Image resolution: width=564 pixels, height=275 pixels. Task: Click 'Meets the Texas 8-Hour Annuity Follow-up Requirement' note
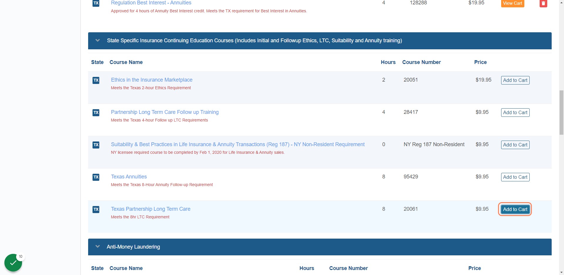pyautogui.click(x=162, y=185)
